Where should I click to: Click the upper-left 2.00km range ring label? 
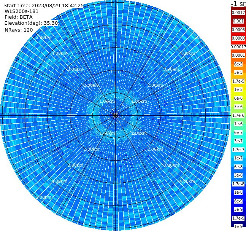tap(92, 85)
